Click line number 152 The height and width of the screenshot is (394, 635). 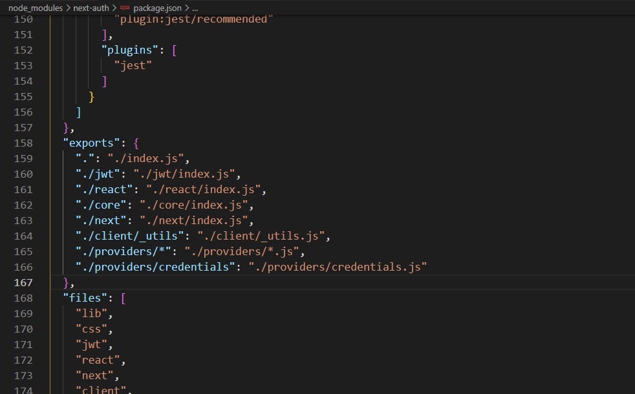(x=23, y=50)
